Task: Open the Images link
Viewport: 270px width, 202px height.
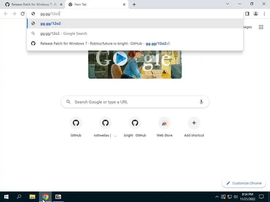Action: pos(247,27)
